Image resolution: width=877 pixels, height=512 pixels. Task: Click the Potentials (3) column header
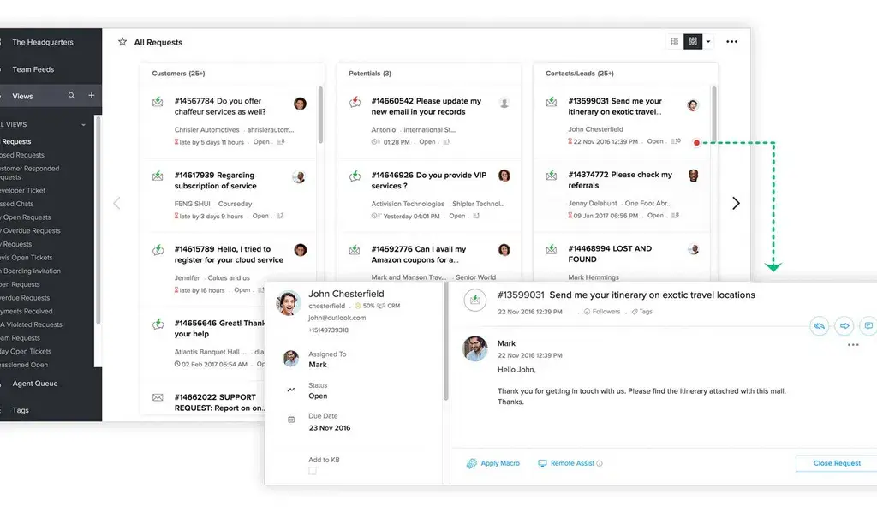[x=370, y=74]
